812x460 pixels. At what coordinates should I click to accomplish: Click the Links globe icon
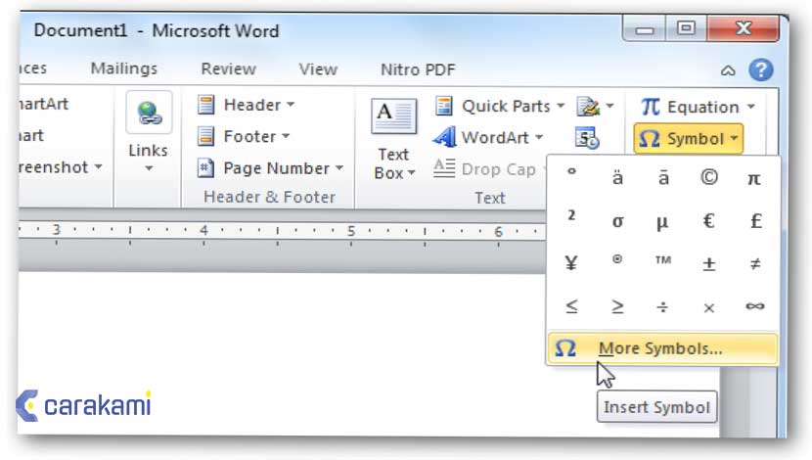tap(149, 113)
